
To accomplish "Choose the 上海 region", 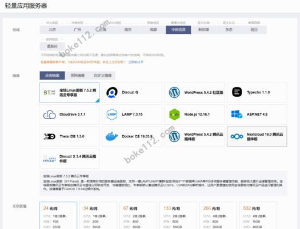I will coord(103,30).
